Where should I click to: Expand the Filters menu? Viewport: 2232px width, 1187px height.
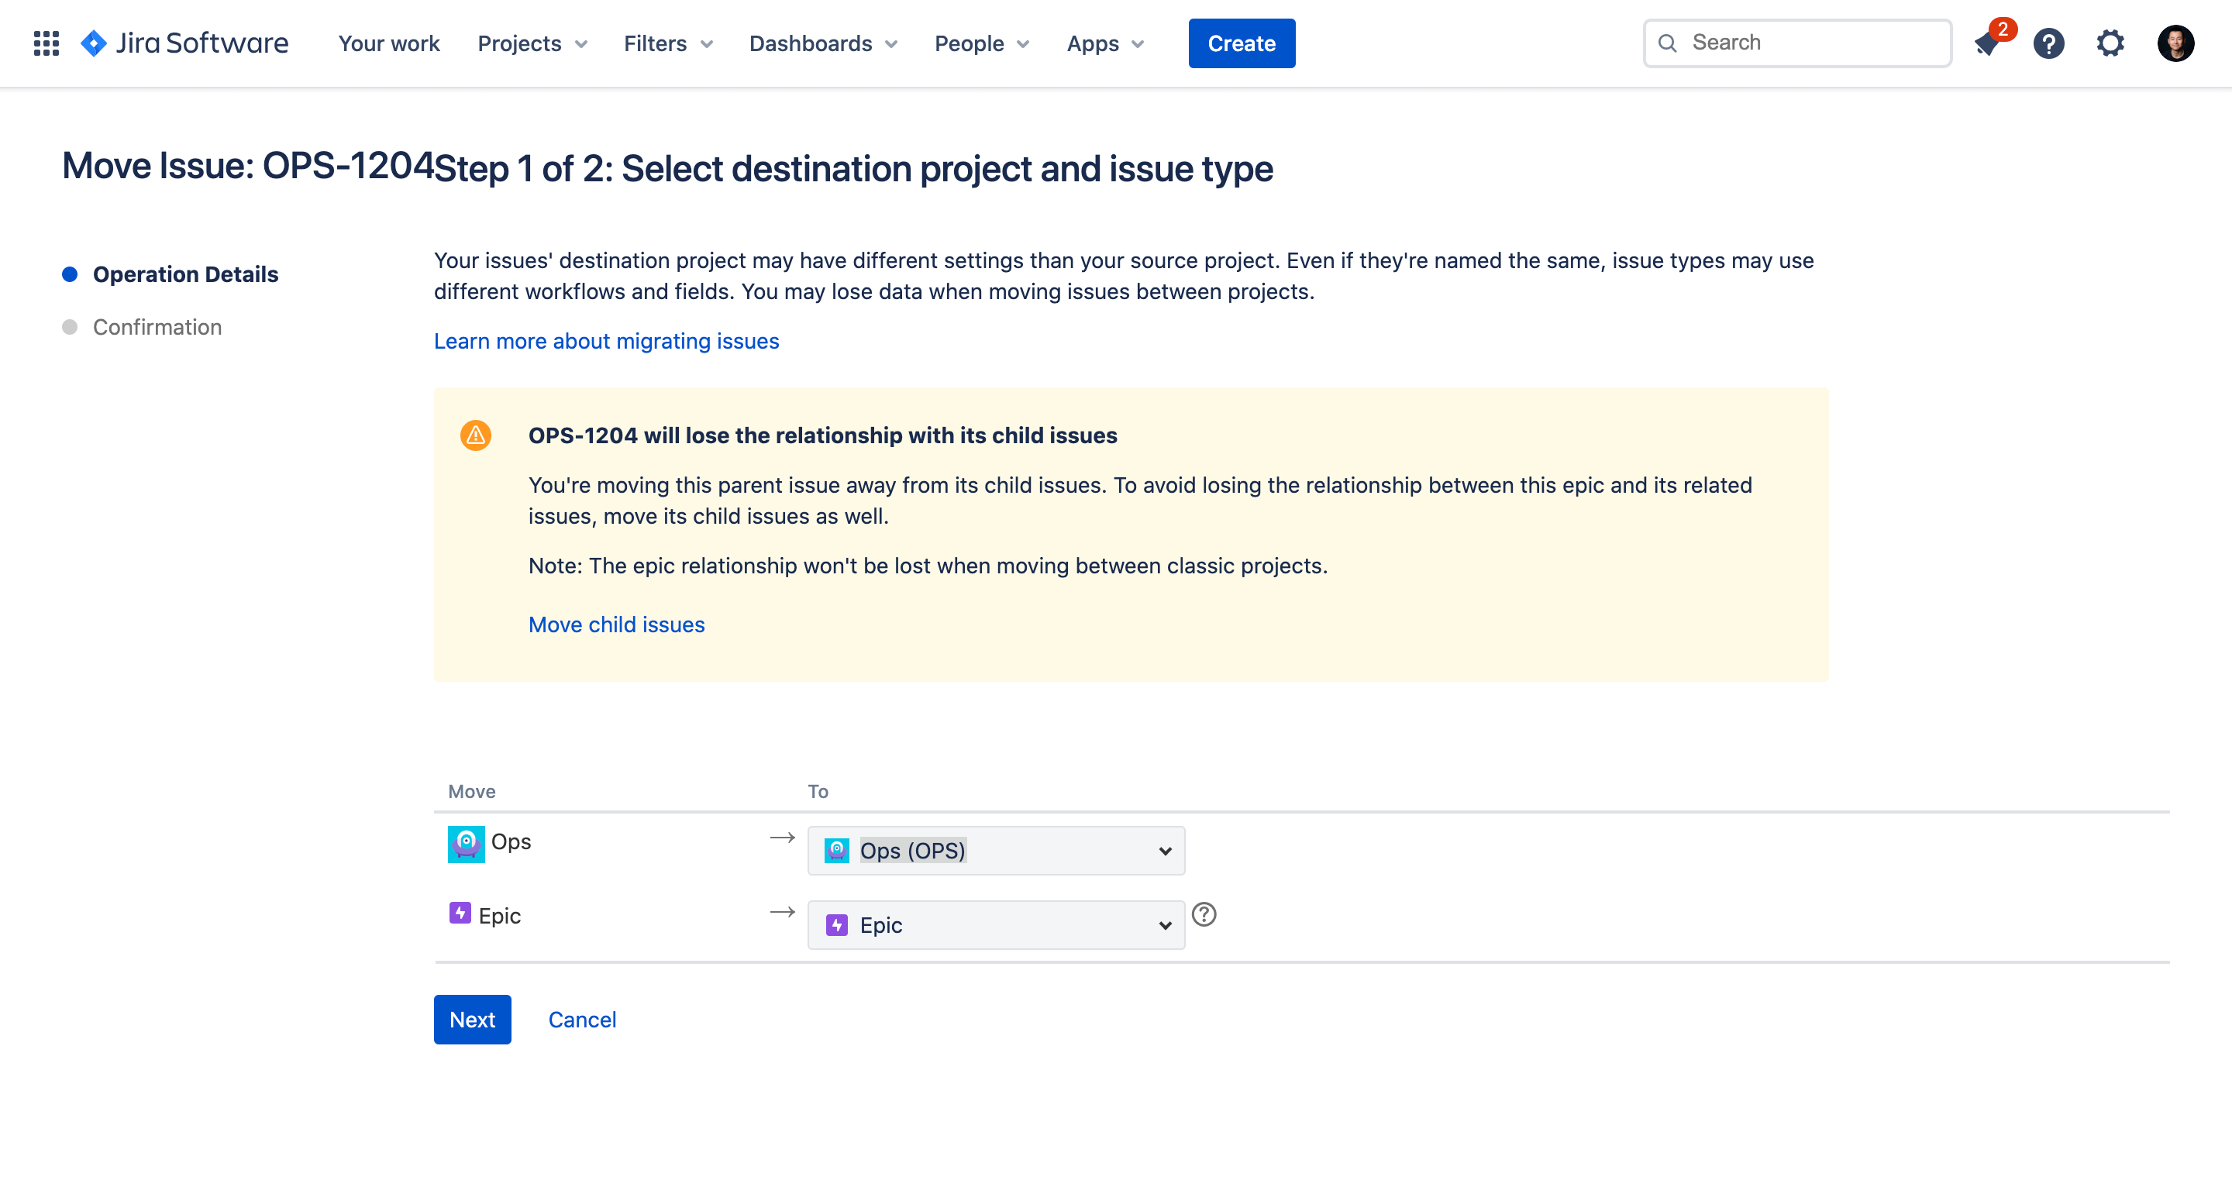click(668, 43)
